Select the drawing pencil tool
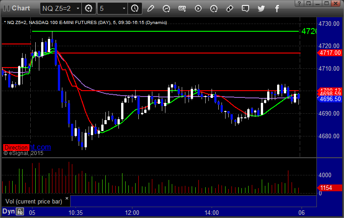The height and width of the screenshot is (218, 344). 151,9
